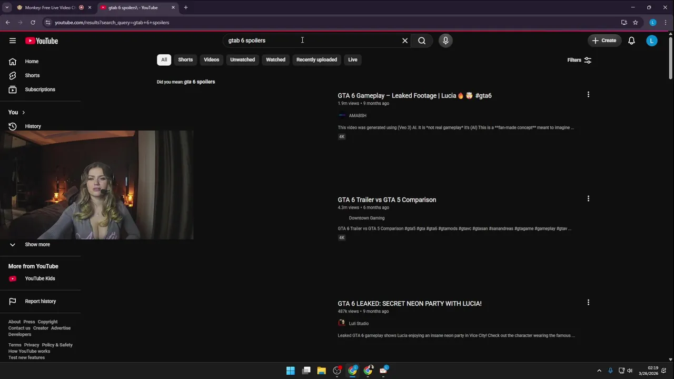Open the notifications bell

click(631, 41)
